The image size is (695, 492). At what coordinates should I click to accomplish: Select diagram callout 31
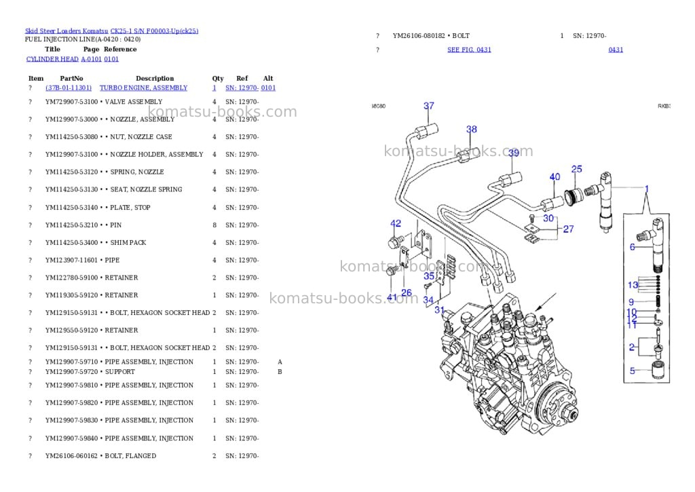[439, 310]
